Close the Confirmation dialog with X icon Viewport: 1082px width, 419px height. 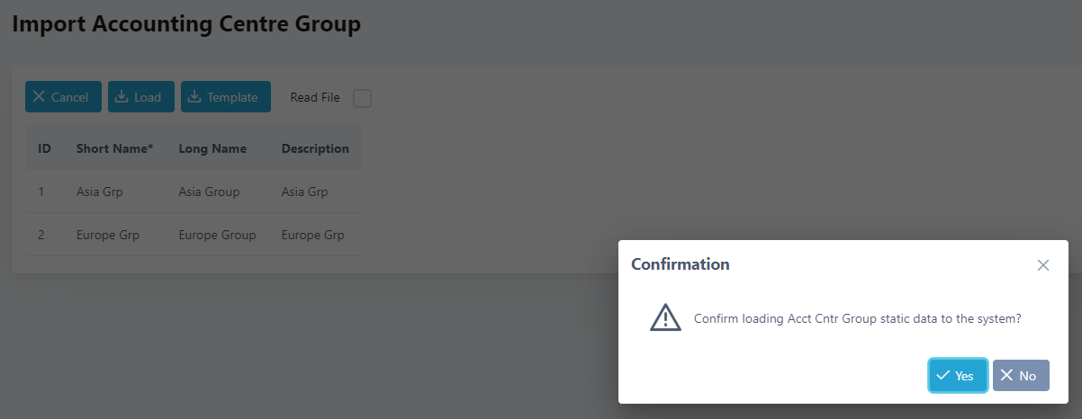point(1043,265)
